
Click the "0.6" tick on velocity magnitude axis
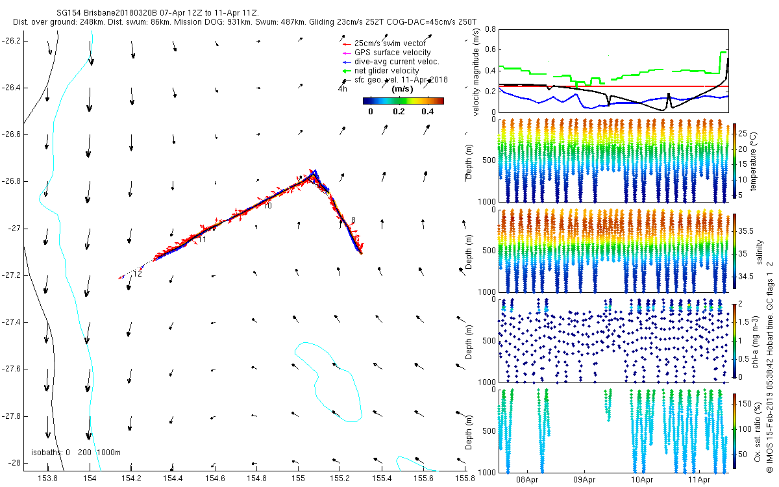click(490, 50)
